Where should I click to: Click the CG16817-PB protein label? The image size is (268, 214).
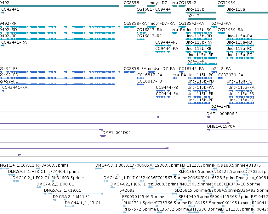(150, 81)
